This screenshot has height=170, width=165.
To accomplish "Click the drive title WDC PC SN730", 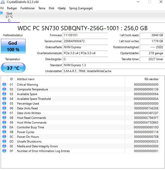I will tap(82, 28).
